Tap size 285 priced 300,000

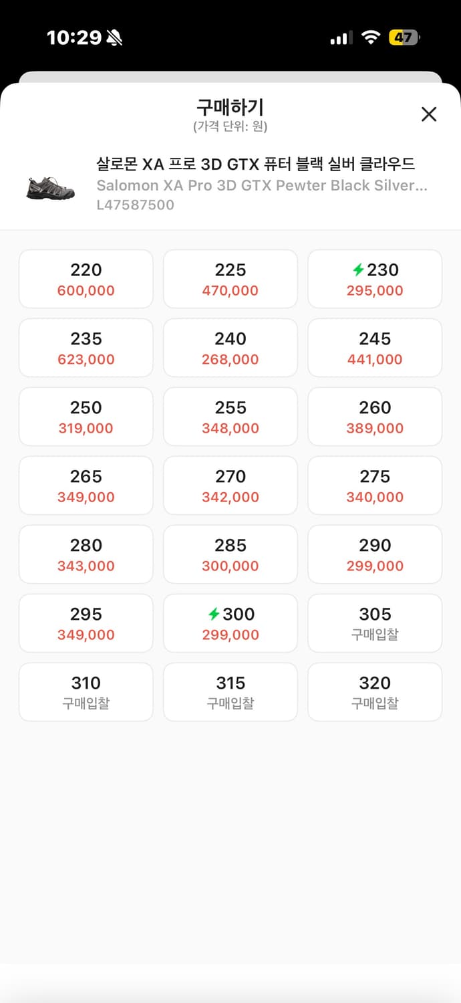click(230, 554)
